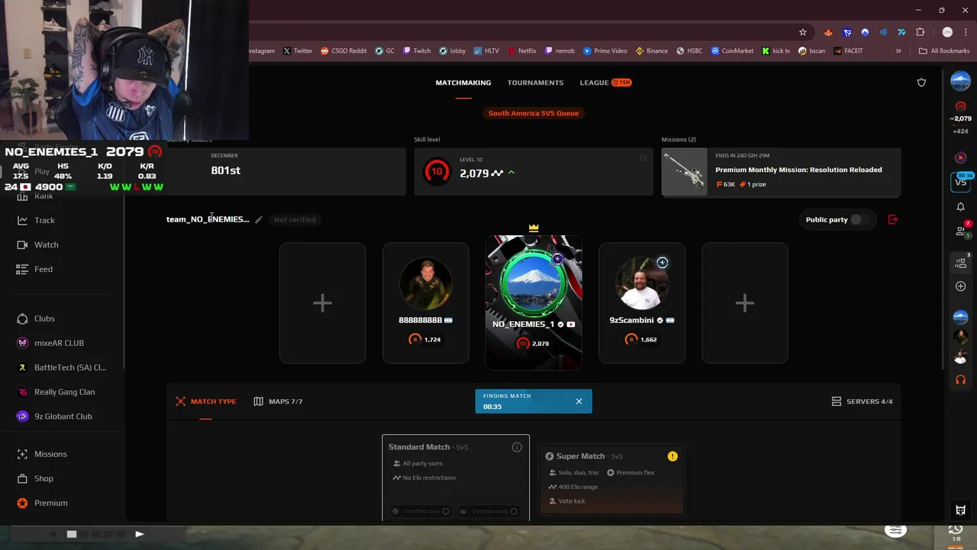Click the 801st December ladder rank

(225, 170)
